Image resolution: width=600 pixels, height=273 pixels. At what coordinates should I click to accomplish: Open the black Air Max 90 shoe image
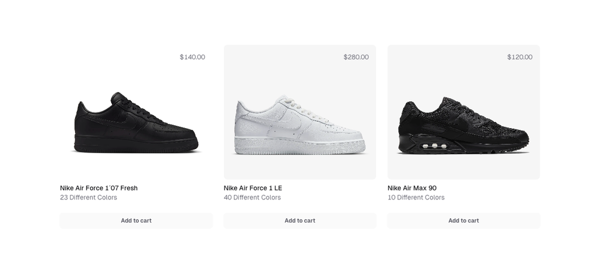click(464, 123)
